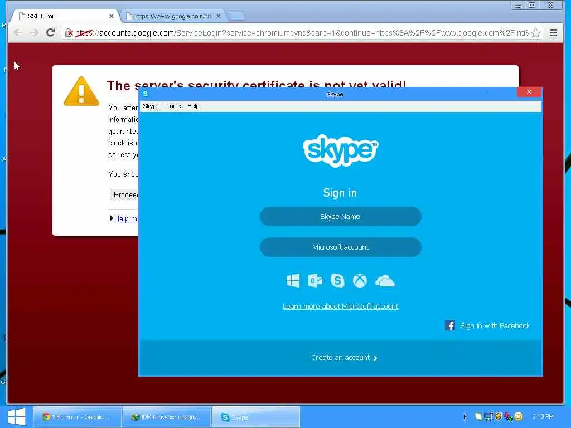571x428 pixels.
Task: Open the Windows Start button
Action: [x=16, y=417]
